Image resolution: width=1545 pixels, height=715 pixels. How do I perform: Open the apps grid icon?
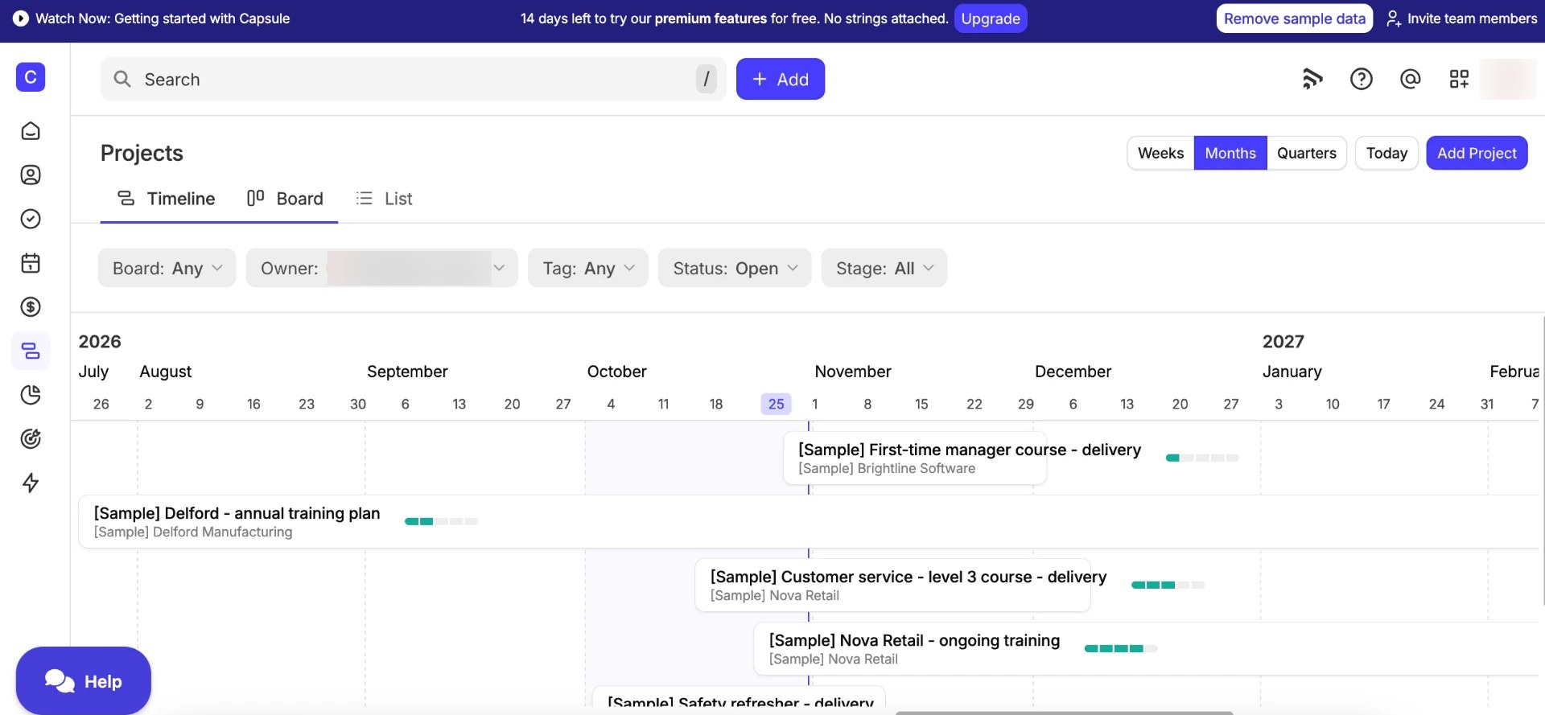click(x=1459, y=79)
